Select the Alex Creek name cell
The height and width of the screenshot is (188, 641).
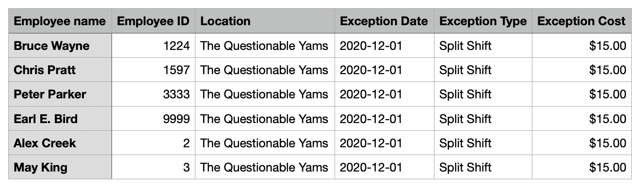click(60, 143)
